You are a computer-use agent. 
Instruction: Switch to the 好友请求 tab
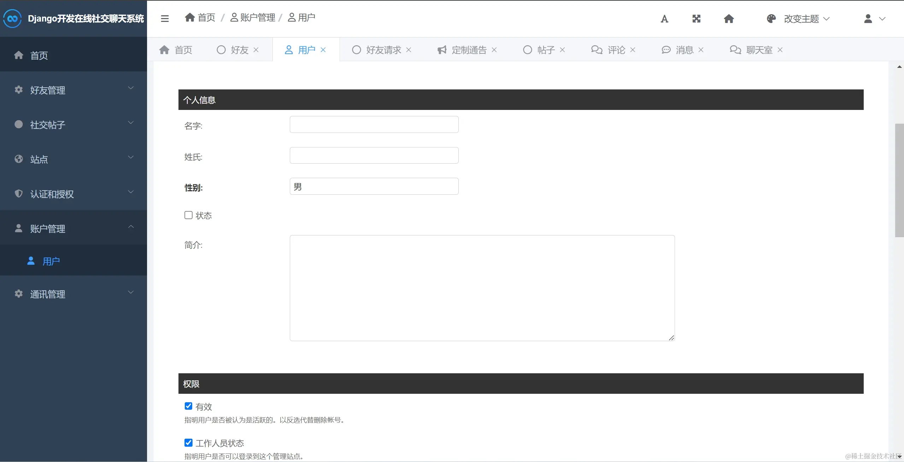pyautogui.click(x=383, y=50)
